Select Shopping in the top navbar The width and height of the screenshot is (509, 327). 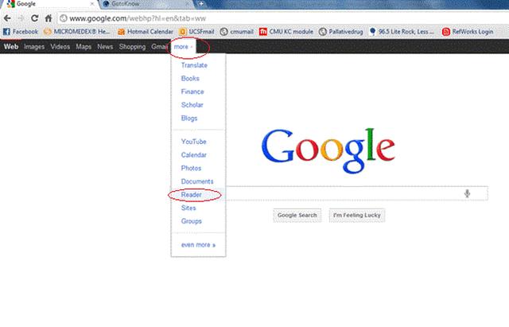132,47
